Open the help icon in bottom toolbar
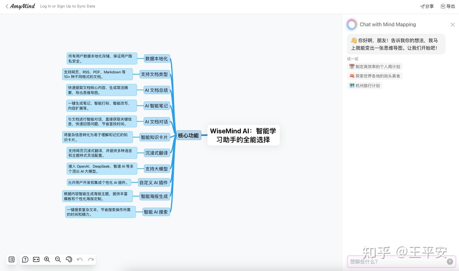Viewport: 459px width, 271px height. pos(25,259)
